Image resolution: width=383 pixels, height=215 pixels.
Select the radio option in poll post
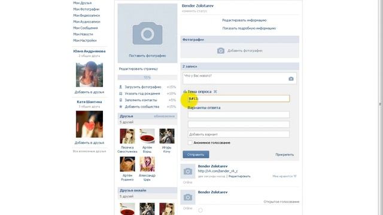(x=200, y=210)
